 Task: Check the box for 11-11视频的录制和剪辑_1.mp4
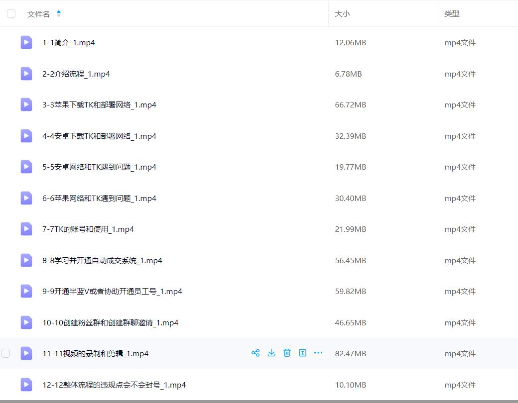click(5, 353)
